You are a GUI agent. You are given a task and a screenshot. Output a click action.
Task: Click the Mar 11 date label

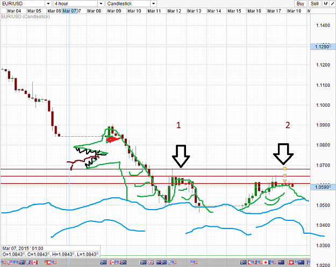click(x=154, y=11)
